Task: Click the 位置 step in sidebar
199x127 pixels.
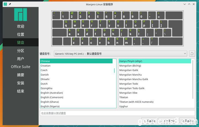Action: pos(20,34)
